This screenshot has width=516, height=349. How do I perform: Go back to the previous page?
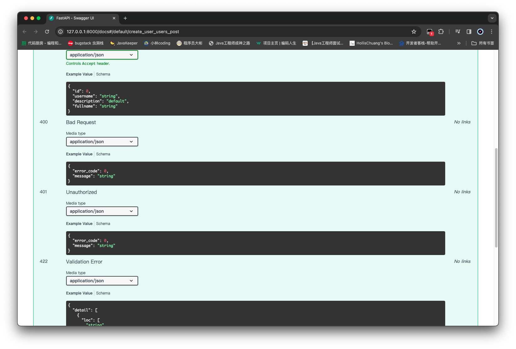(25, 32)
